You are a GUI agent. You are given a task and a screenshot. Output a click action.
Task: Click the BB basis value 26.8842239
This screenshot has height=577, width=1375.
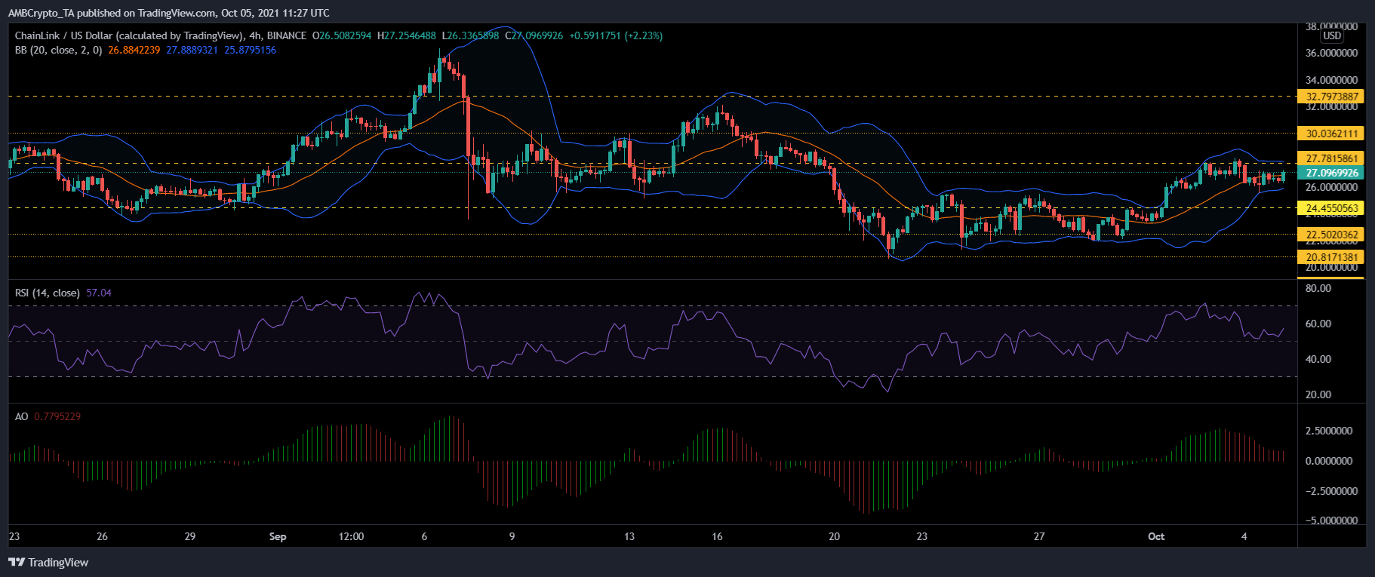(x=134, y=50)
